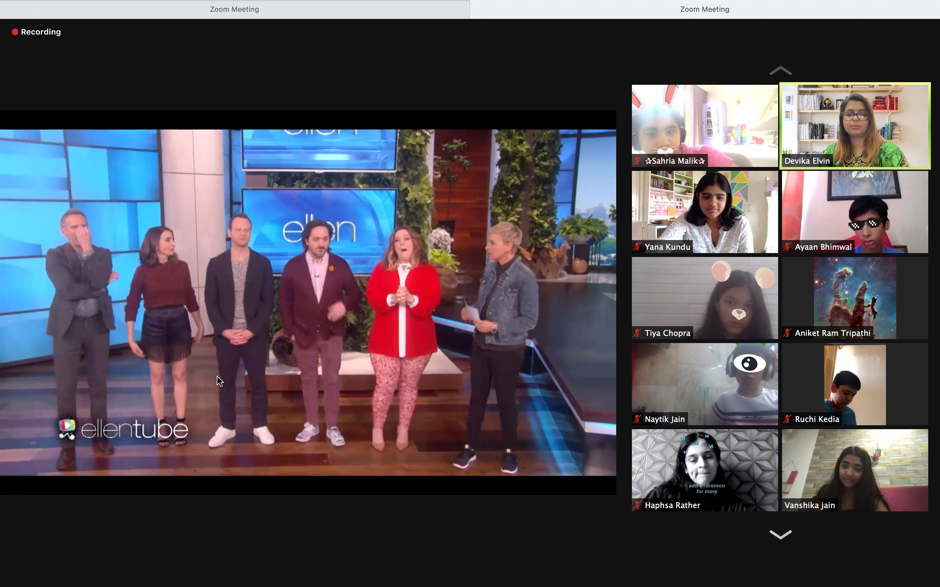
Task: Click muted mic icon beside Ayaan Bhimwal
Action: click(x=787, y=247)
